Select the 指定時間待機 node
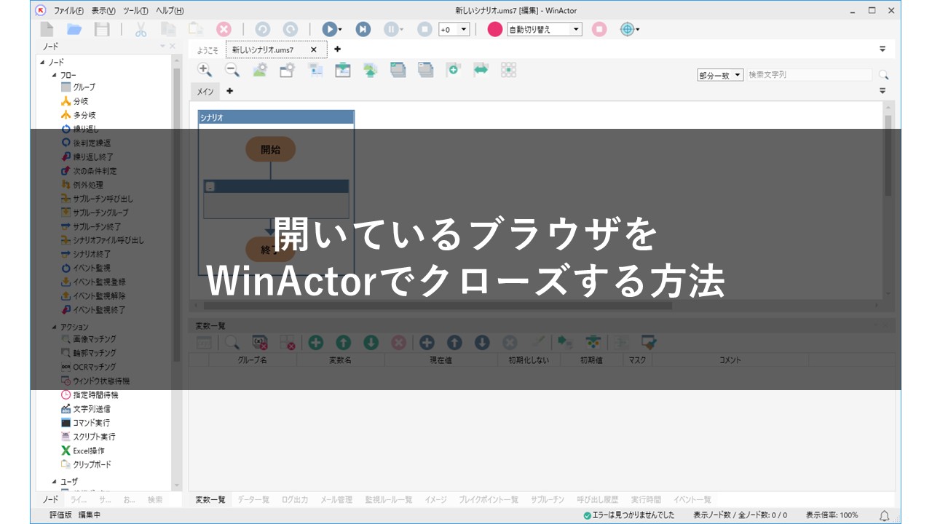This screenshot has width=932, height=524. pyautogui.click(x=89, y=394)
